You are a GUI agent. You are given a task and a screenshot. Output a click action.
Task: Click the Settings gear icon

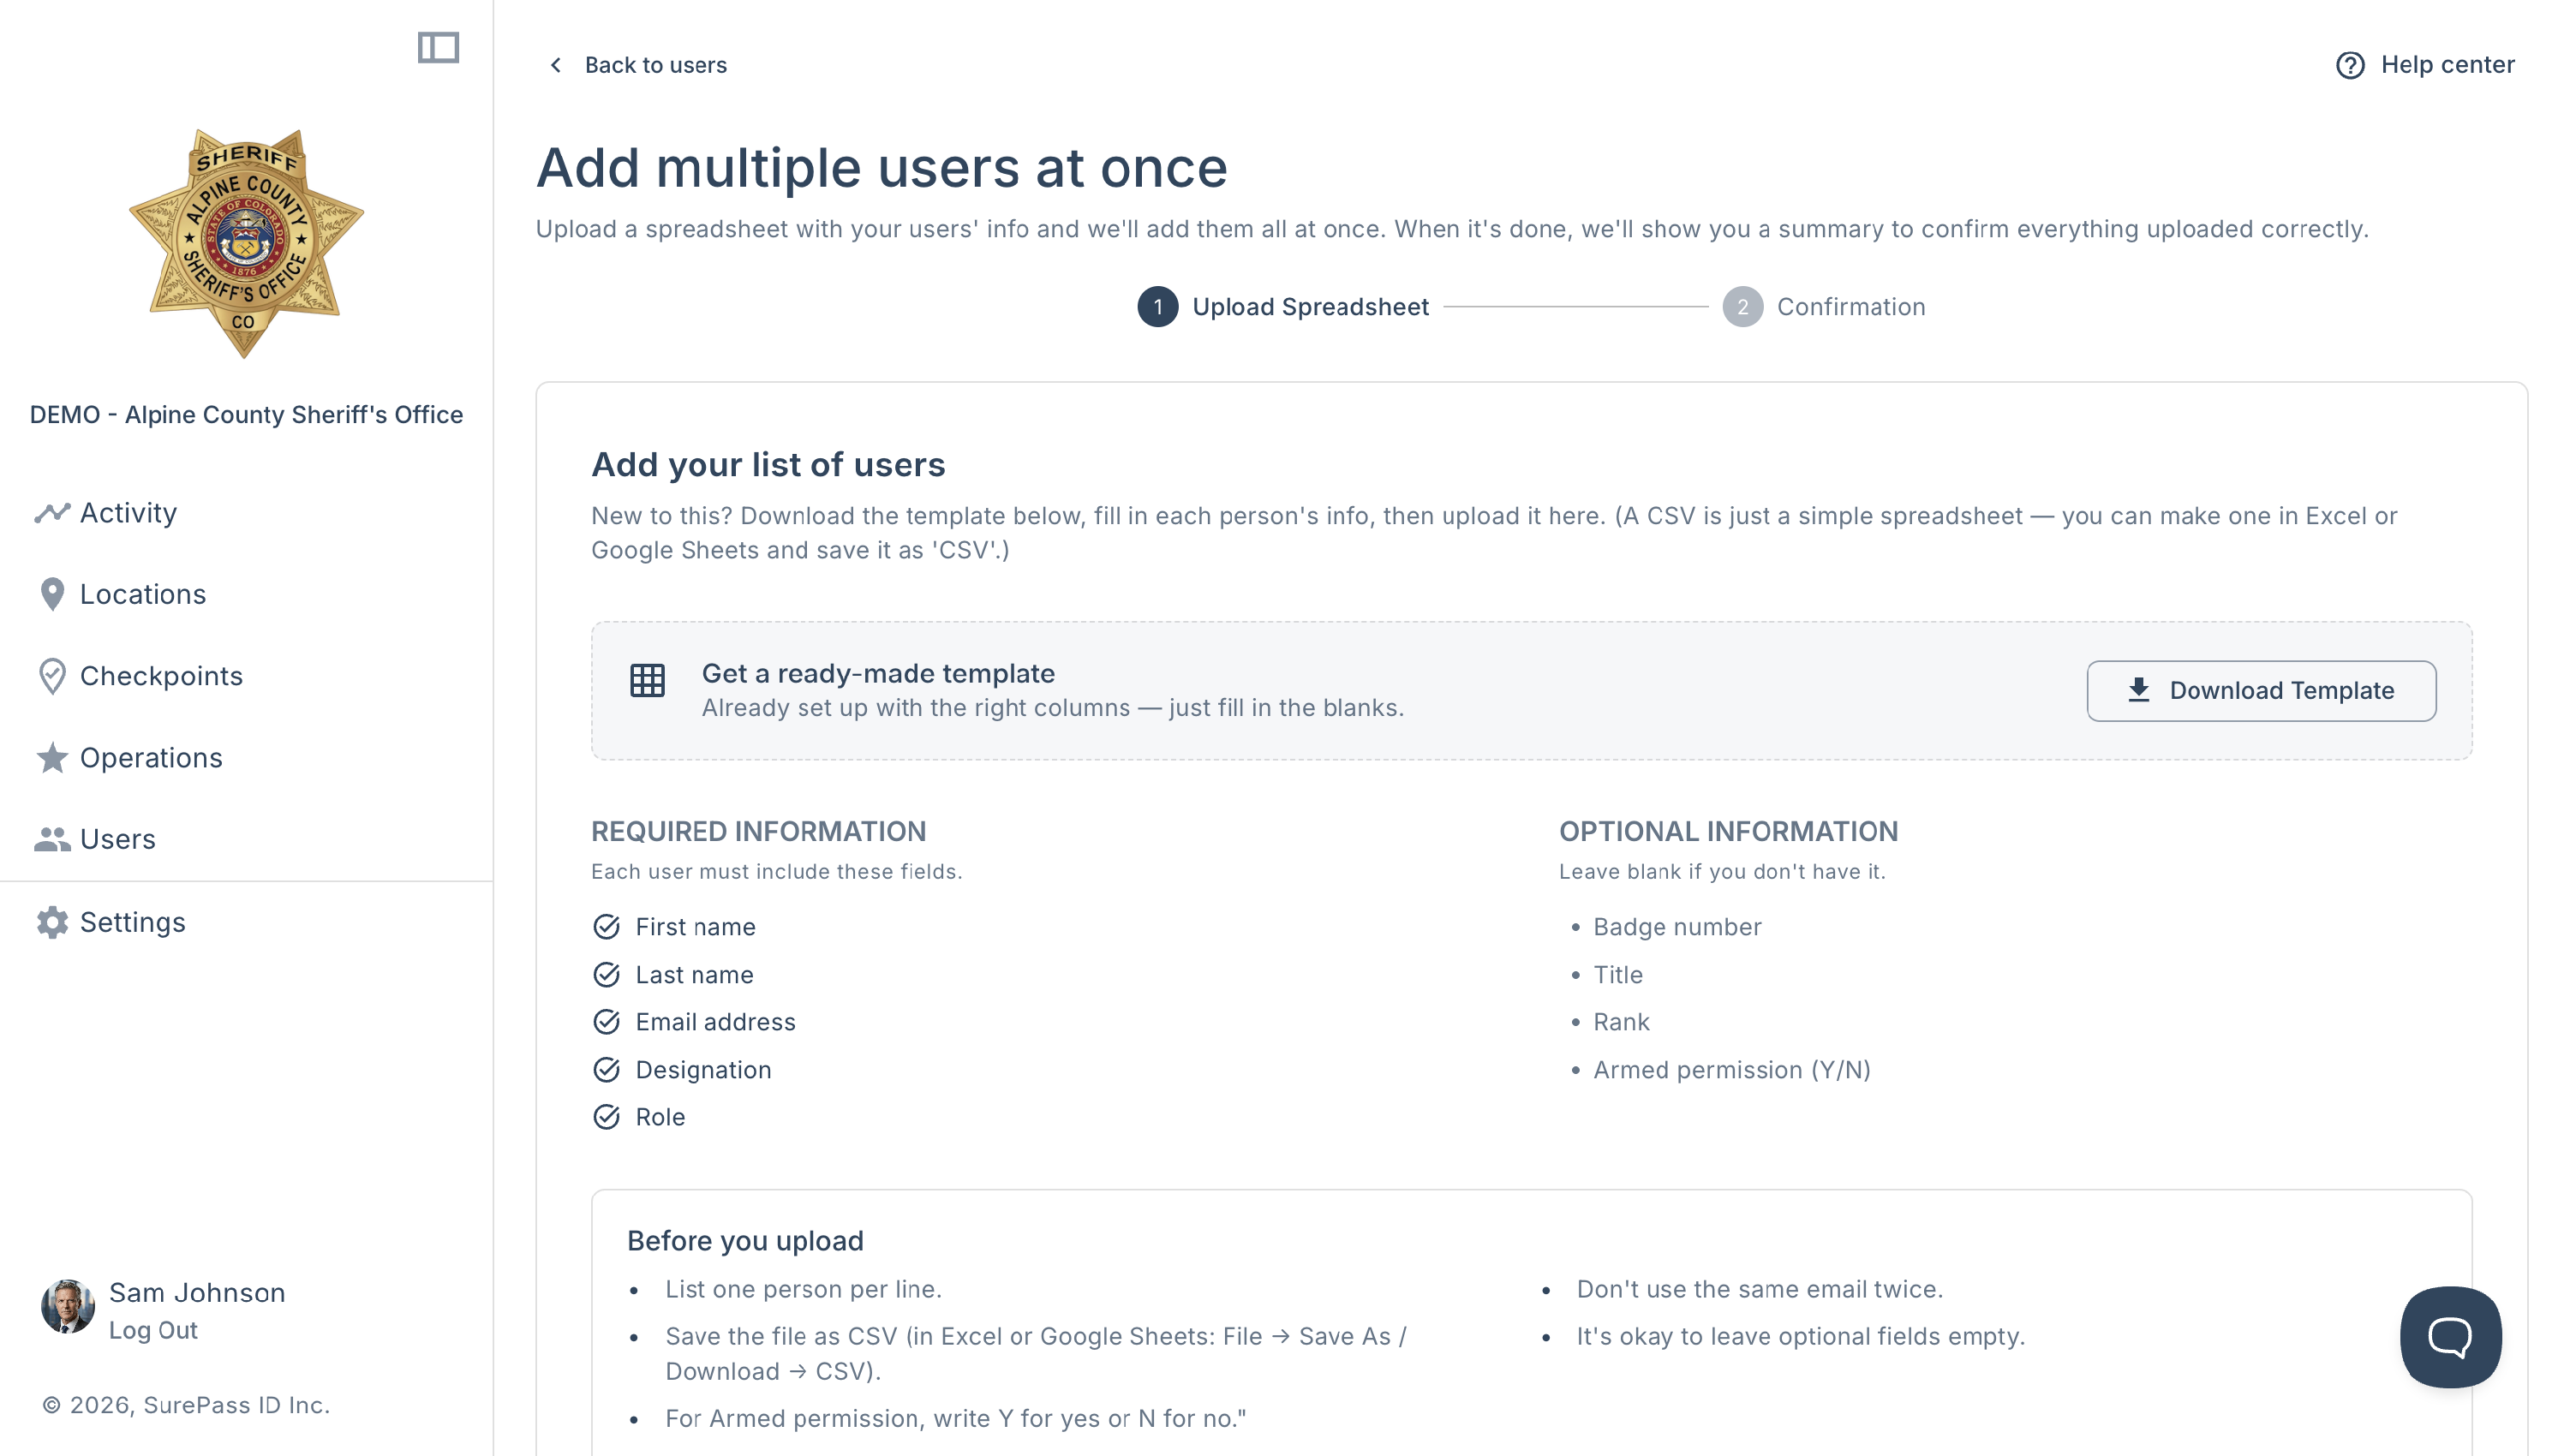click(52, 922)
